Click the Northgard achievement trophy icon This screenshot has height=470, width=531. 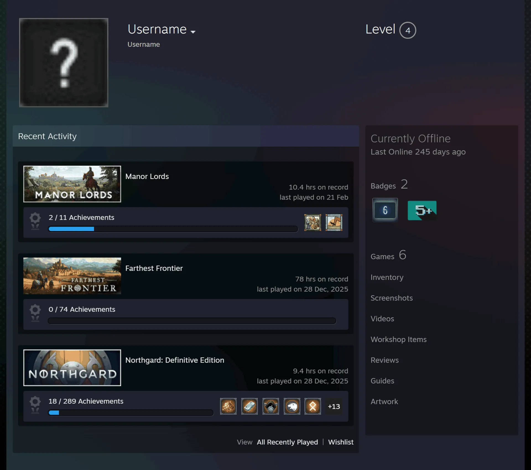(x=35, y=405)
